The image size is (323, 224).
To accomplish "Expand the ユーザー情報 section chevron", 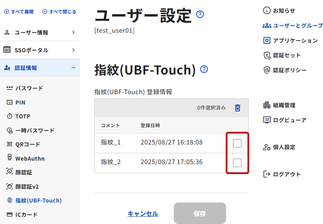I will click(x=73, y=33).
